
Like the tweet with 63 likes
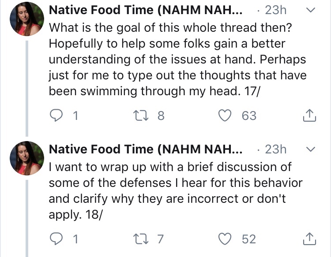227,115
